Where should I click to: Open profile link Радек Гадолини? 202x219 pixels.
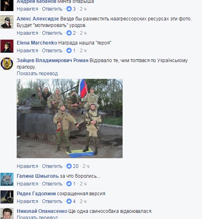click(x=36, y=194)
